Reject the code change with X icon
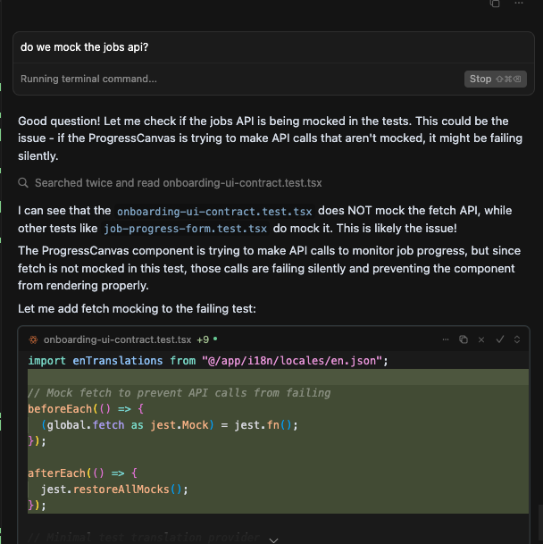This screenshot has height=544, width=543. click(x=481, y=339)
